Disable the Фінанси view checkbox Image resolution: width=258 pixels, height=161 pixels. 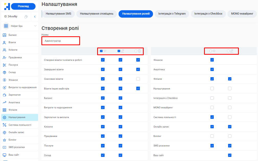[212, 60]
